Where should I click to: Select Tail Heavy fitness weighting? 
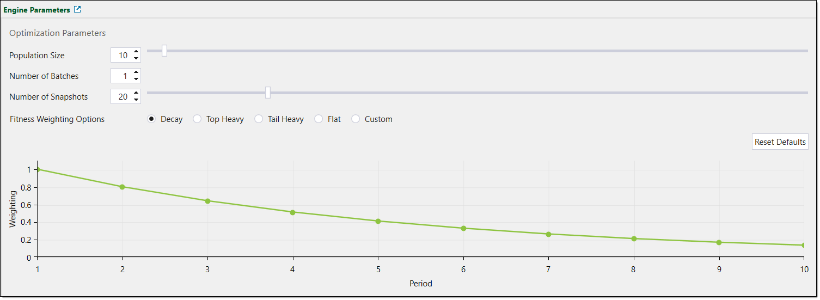click(x=259, y=119)
